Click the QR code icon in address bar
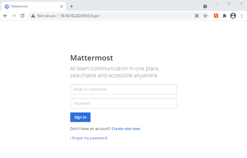 tap(197, 16)
